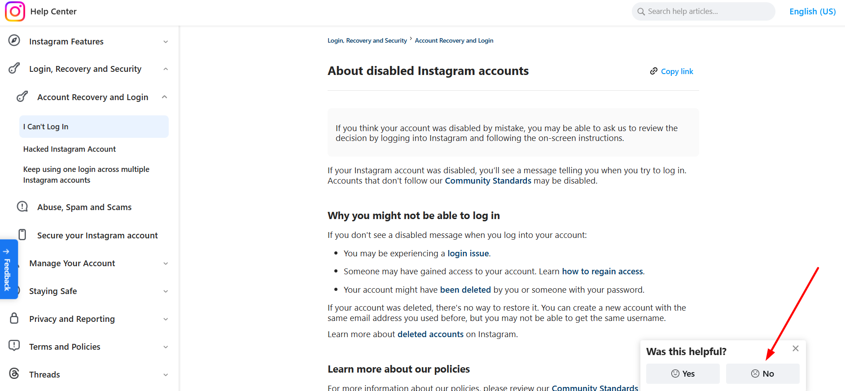Expand the Terms and Policies chevron
This screenshot has height=391, width=845.
166,347
